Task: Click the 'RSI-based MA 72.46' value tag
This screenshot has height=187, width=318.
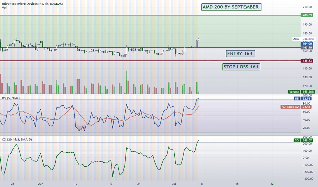Action: click(296, 107)
